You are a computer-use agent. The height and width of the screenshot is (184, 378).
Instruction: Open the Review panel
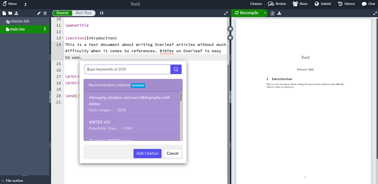(277, 4)
